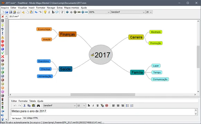The width and height of the screenshot is (201, 124).
Task: Select the Família node
Action: [x=137, y=72]
